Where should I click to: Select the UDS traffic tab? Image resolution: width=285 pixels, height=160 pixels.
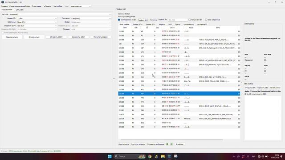pyautogui.click(x=170, y=24)
